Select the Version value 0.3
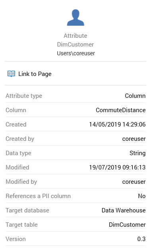This screenshot has height=249, width=152. click(x=141, y=239)
